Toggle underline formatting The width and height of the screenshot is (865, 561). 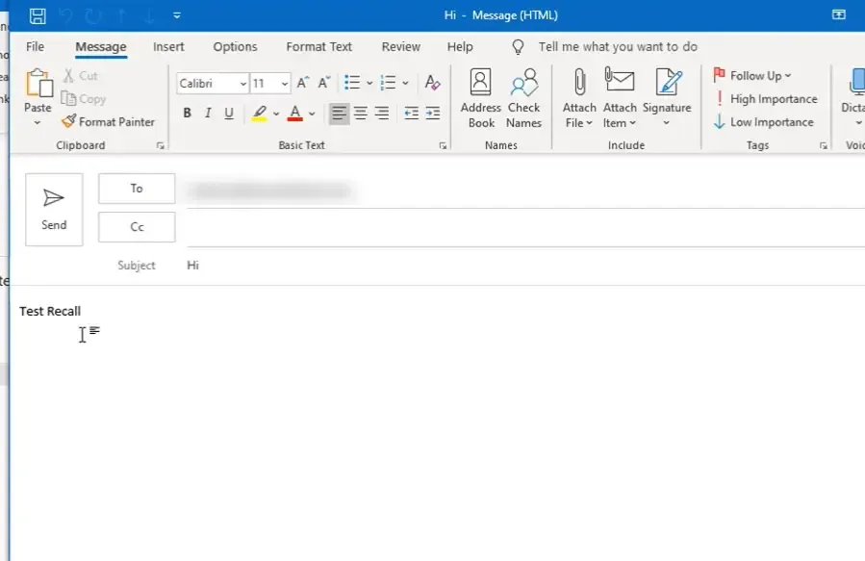point(229,113)
